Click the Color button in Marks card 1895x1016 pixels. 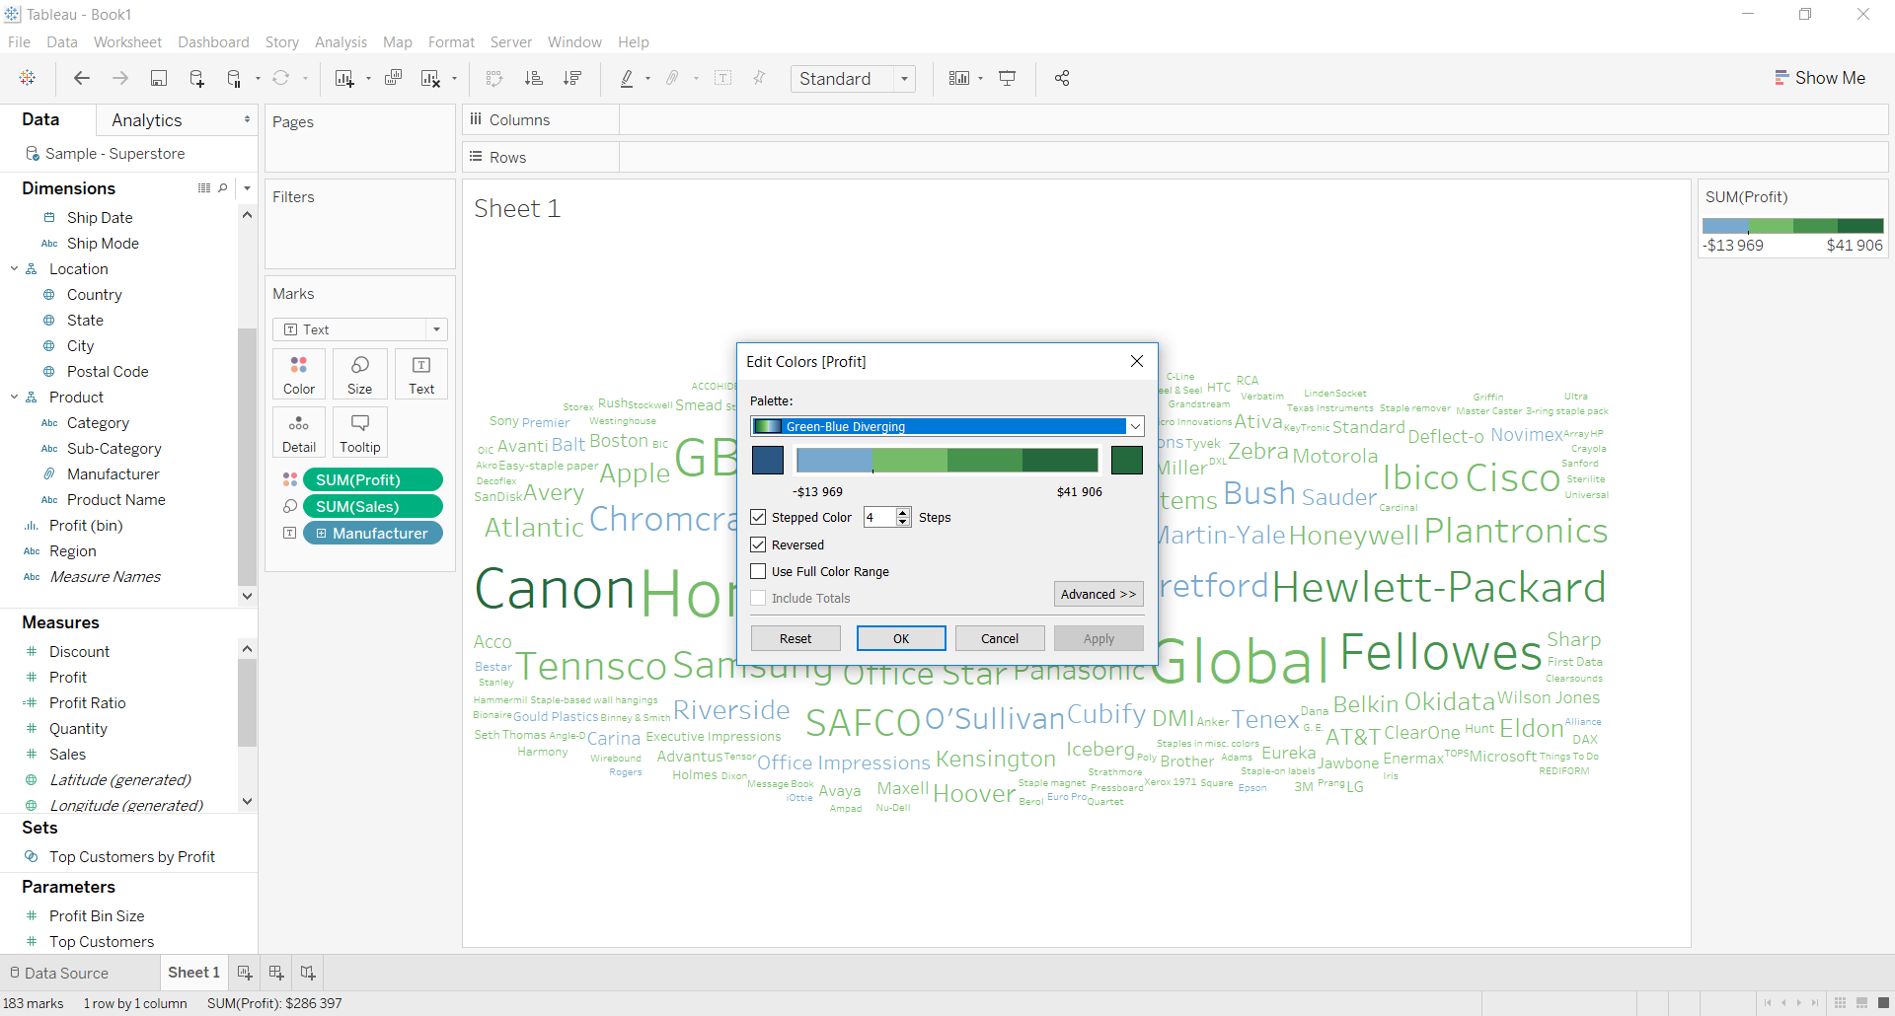[x=299, y=375]
